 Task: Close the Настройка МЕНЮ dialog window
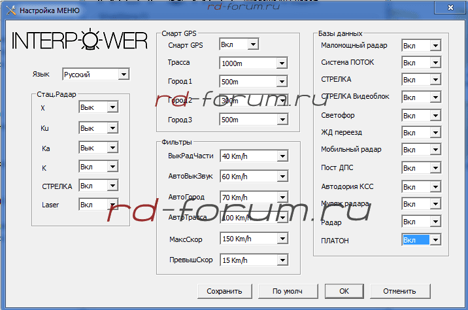pos(449,8)
